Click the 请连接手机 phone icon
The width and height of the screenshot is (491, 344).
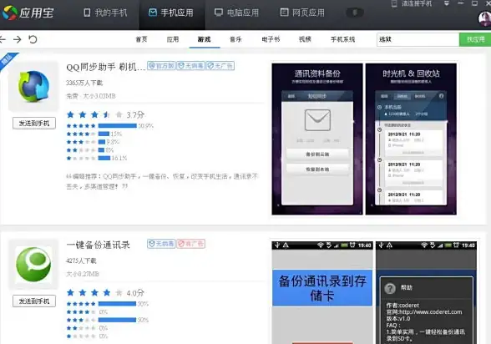(x=394, y=3)
